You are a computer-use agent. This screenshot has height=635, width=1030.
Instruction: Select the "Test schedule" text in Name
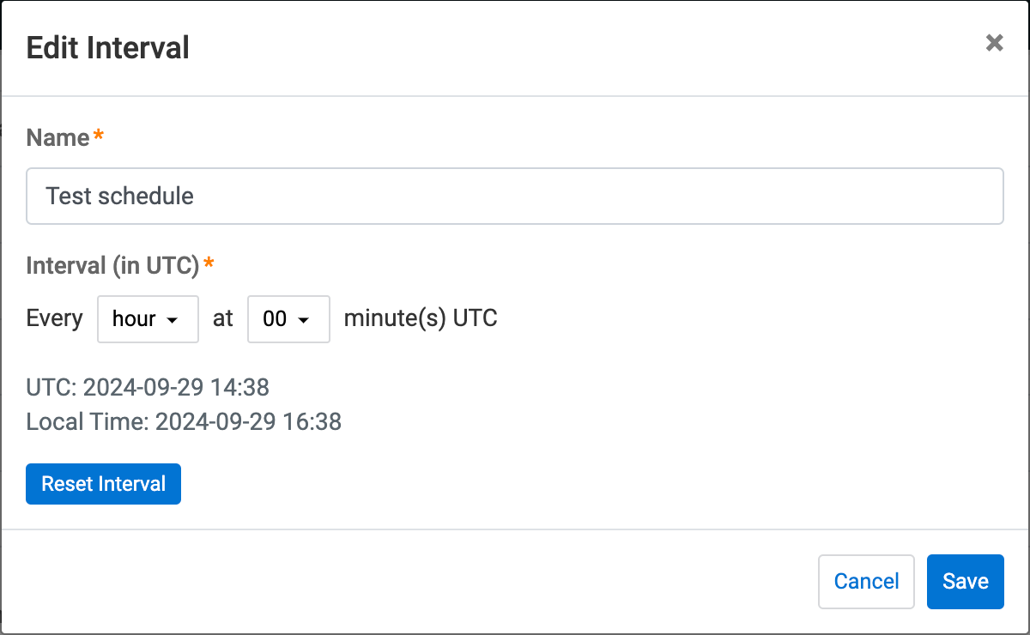(x=119, y=197)
